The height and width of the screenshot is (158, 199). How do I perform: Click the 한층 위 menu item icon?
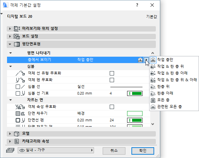153,87
